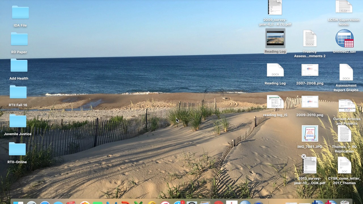363x204 pixels.
Task: Click the Add Health folder
Action: 19,66
